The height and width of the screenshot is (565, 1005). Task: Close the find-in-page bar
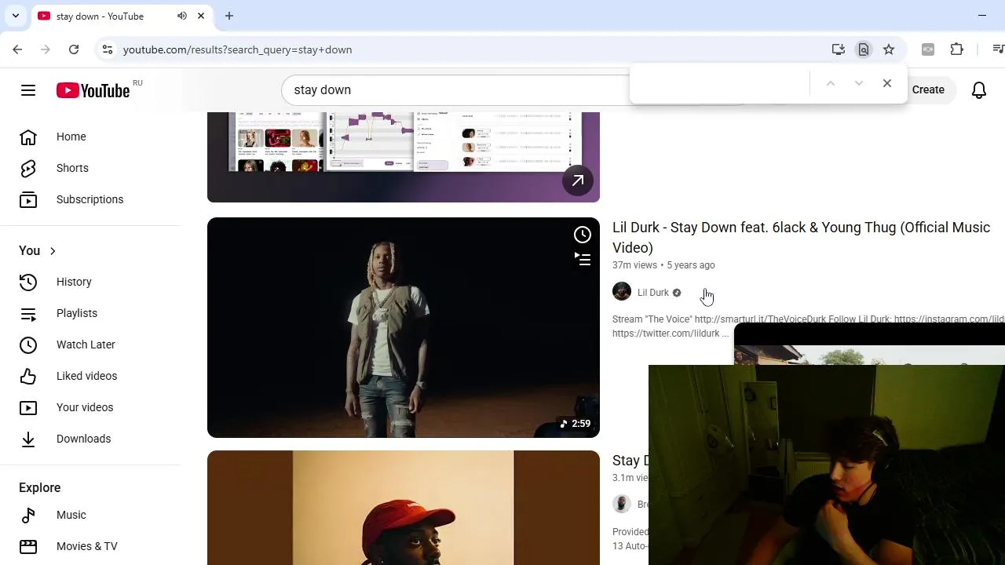point(887,83)
